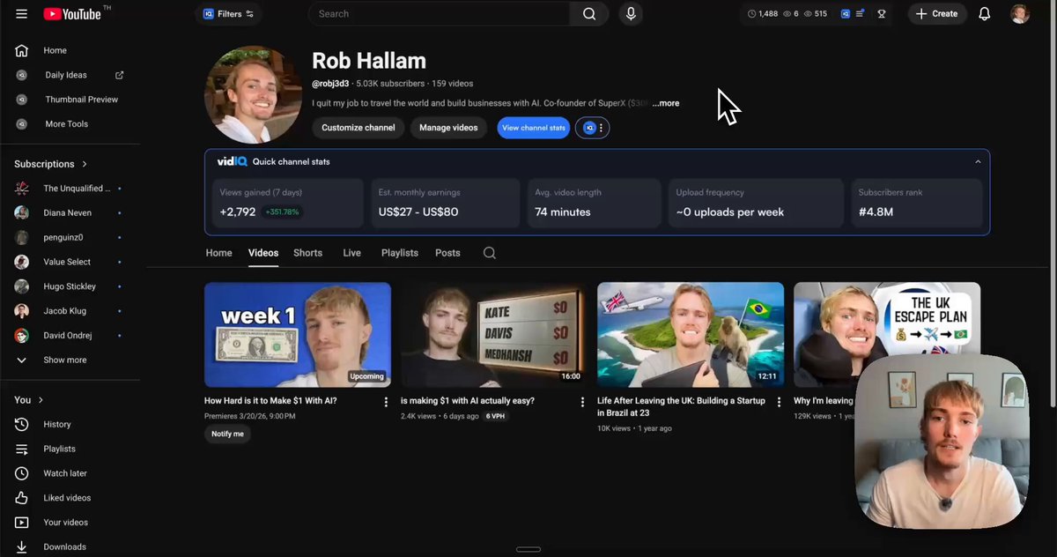Click the vidIQ blue extension icon in top bar
Viewport: 1057px width, 557px height.
[846, 14]
